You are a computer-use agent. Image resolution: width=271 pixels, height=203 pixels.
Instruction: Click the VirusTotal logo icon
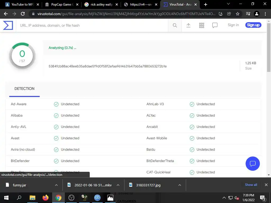8,25
